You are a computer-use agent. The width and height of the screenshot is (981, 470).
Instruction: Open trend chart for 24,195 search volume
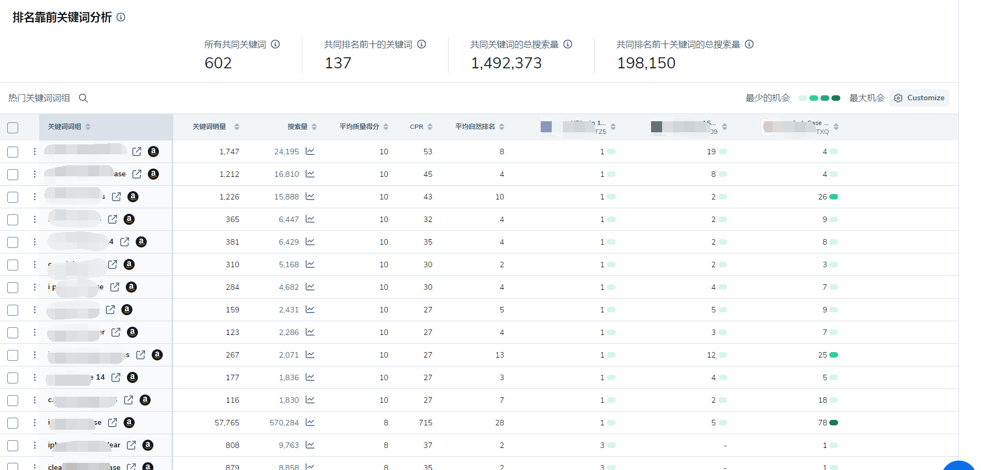(310, 151)
